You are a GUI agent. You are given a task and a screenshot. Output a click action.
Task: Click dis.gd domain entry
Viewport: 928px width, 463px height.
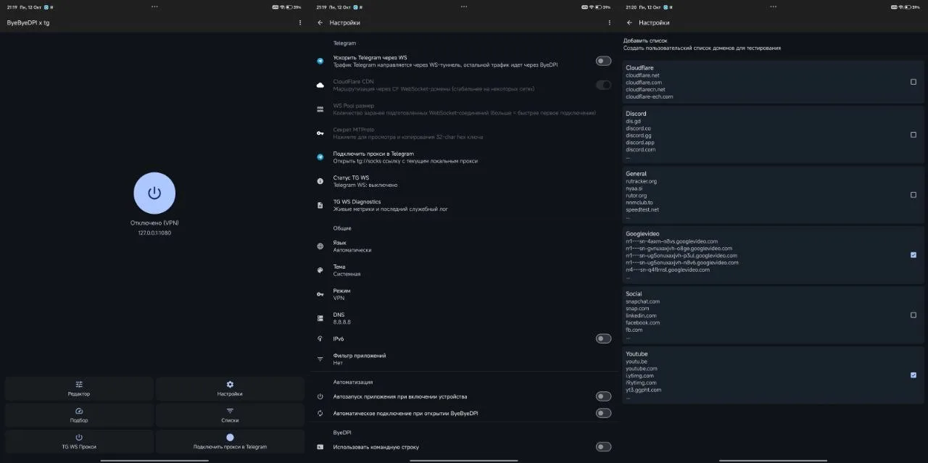tap(633, 121)
